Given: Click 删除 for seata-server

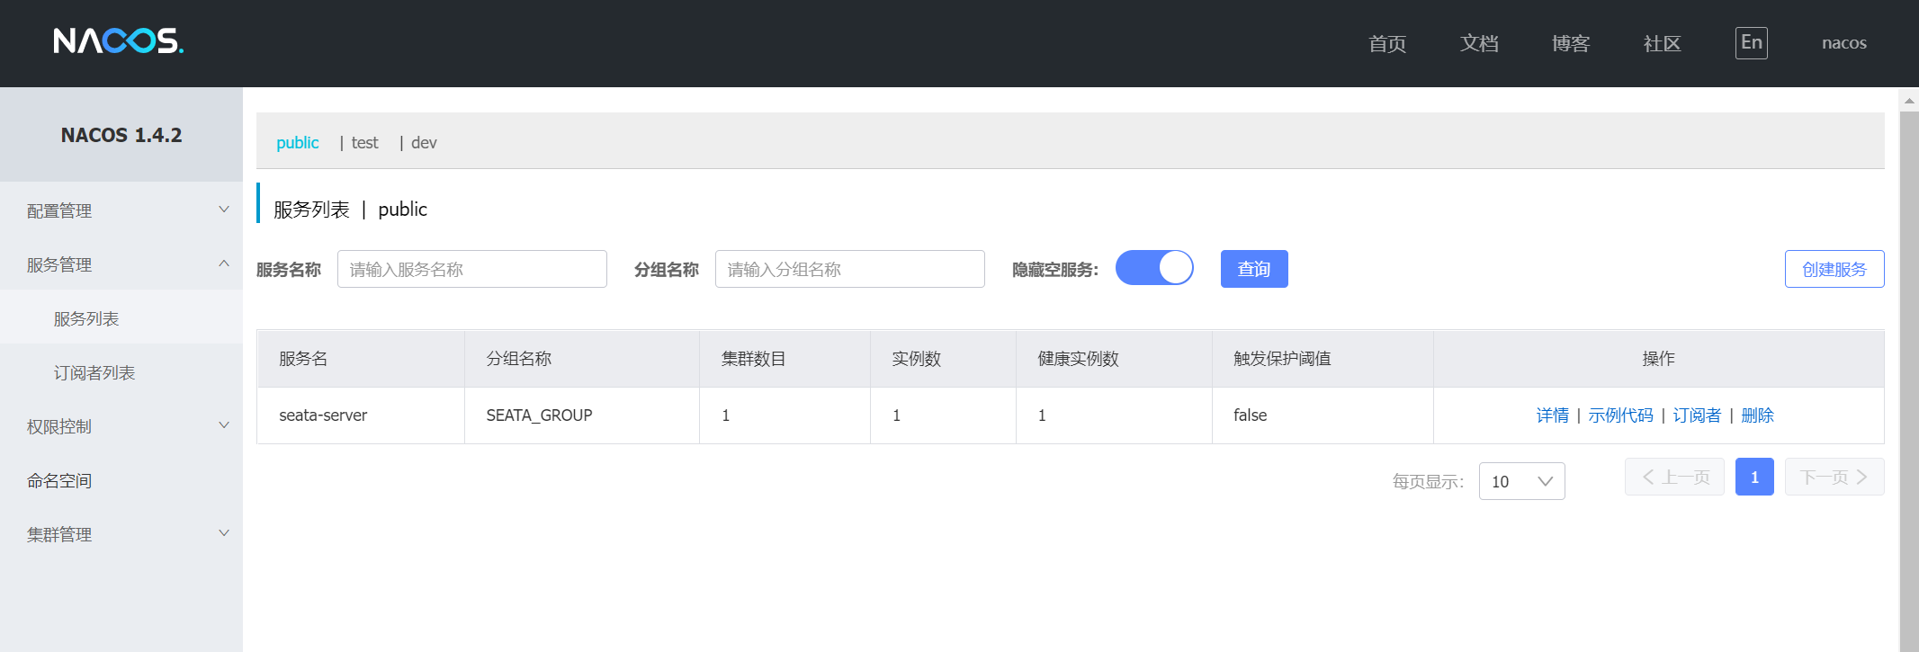Looking at the screenshot, I should (x=1758, y=415).
